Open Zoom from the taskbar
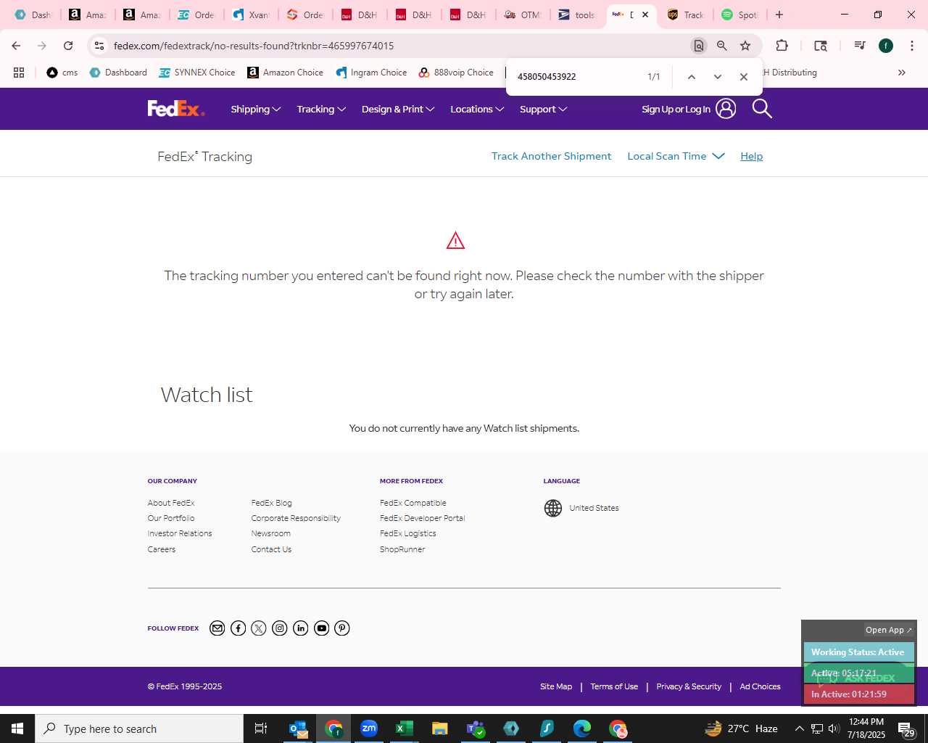Screen dimensions: 928x743 tap(369, 728)
